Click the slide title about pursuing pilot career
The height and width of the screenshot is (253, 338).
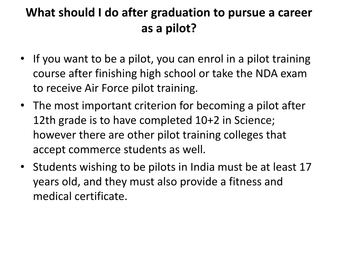pos(169,20)
